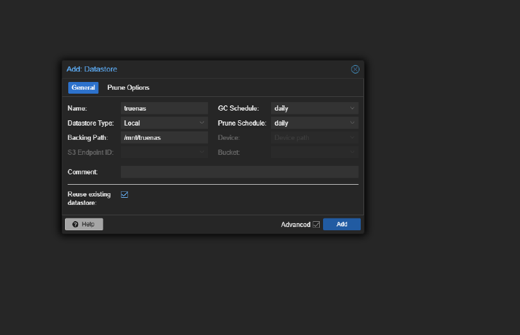This screenshot has width=520, height=335.
Task: Click the GC Schedule label
Action: point(238,108)
